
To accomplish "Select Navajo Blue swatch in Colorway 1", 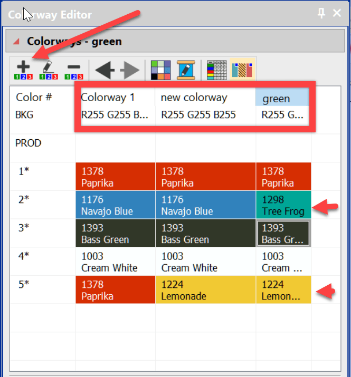I will point(115,205).
